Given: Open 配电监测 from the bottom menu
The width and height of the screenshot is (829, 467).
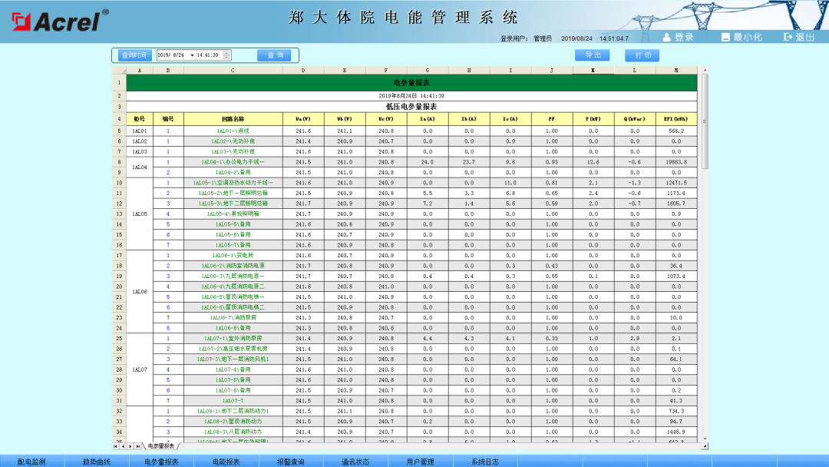Looking at the screenshot, I should [x=31, y=461].
